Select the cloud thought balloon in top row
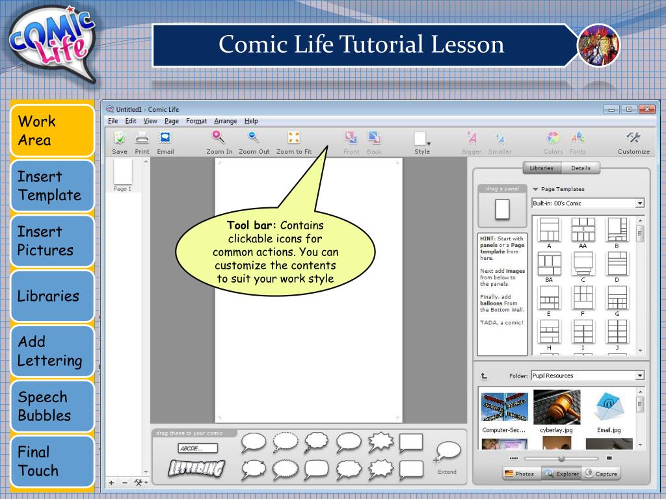This screenshot has height=499, width=666. [x=317, y=442]
